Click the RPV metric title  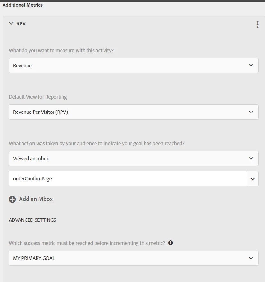click(21, 23)
